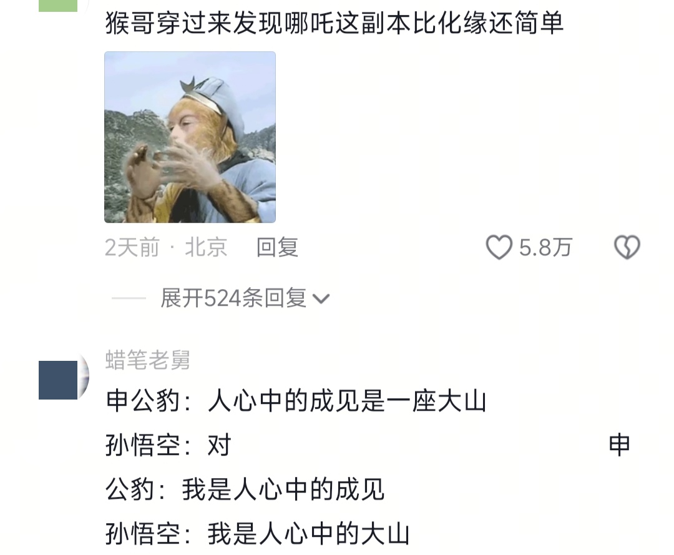This screenshot has height=555, width=674.
Task: Select the line 申公豹：人心中的成见是一座大山
Action: pos(296,401)
